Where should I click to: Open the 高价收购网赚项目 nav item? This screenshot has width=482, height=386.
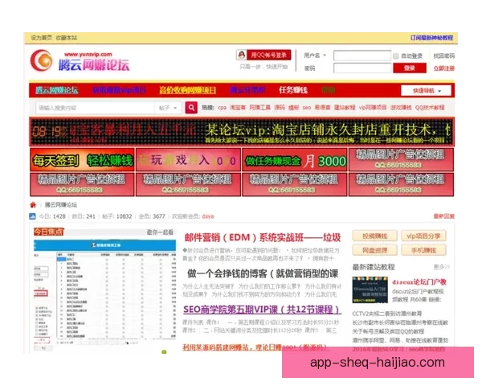[187, 90]
